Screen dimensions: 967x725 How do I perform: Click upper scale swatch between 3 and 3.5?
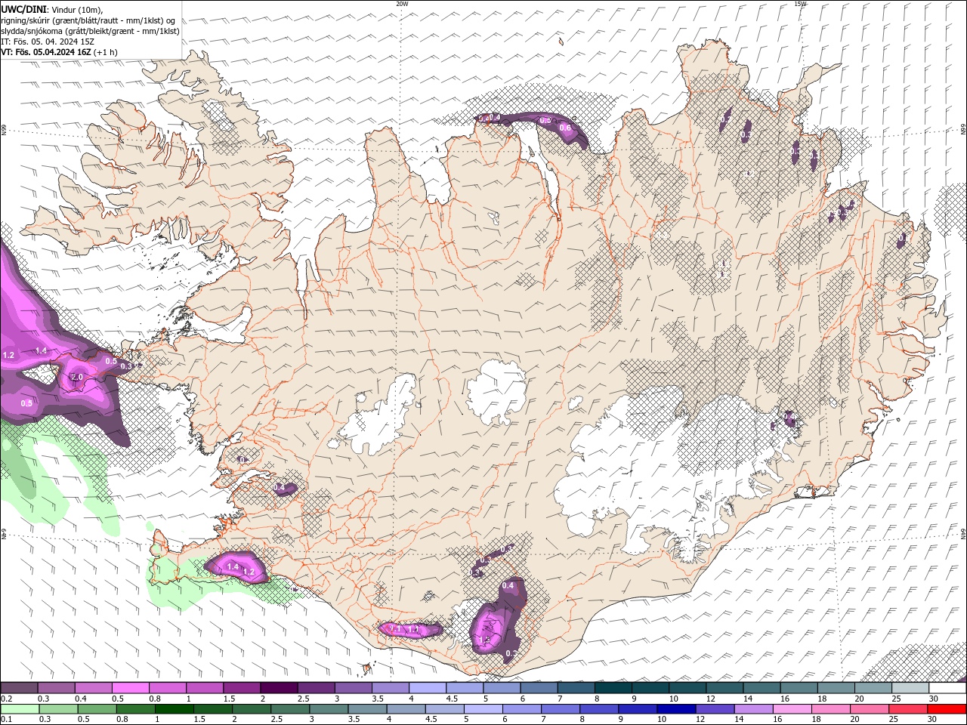point(353,688)
